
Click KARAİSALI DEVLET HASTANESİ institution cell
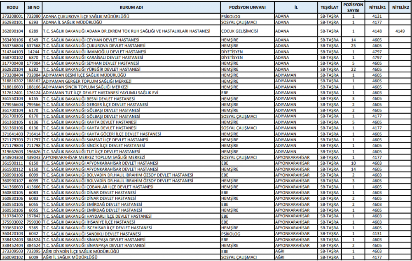(x=131, y=58)
